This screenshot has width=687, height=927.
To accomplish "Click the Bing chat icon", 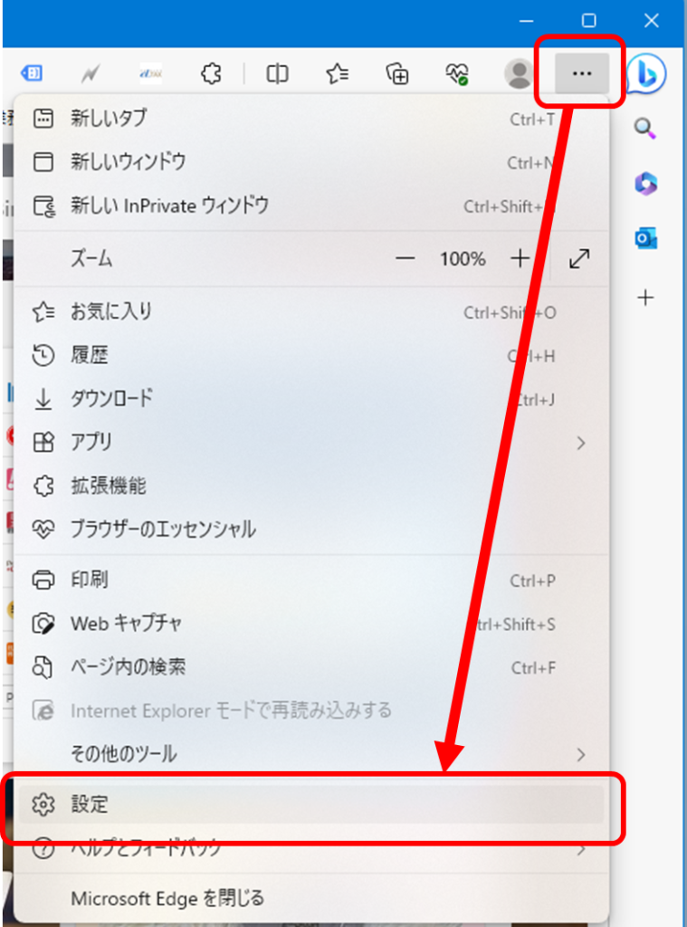I will 646,74.
